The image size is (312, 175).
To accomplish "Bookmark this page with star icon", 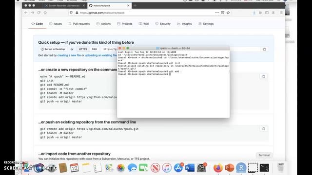I will (x=228, y=13).
